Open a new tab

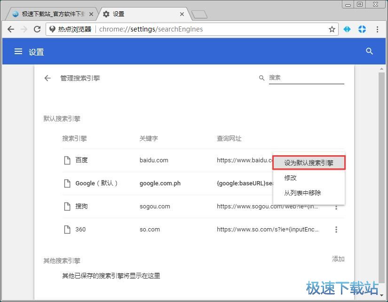coord(199,15)
